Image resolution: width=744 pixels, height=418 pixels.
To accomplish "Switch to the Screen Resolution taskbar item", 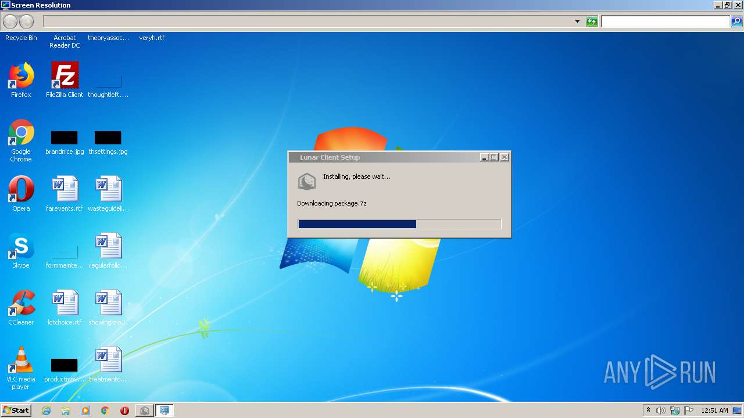I will coord(164,410).
